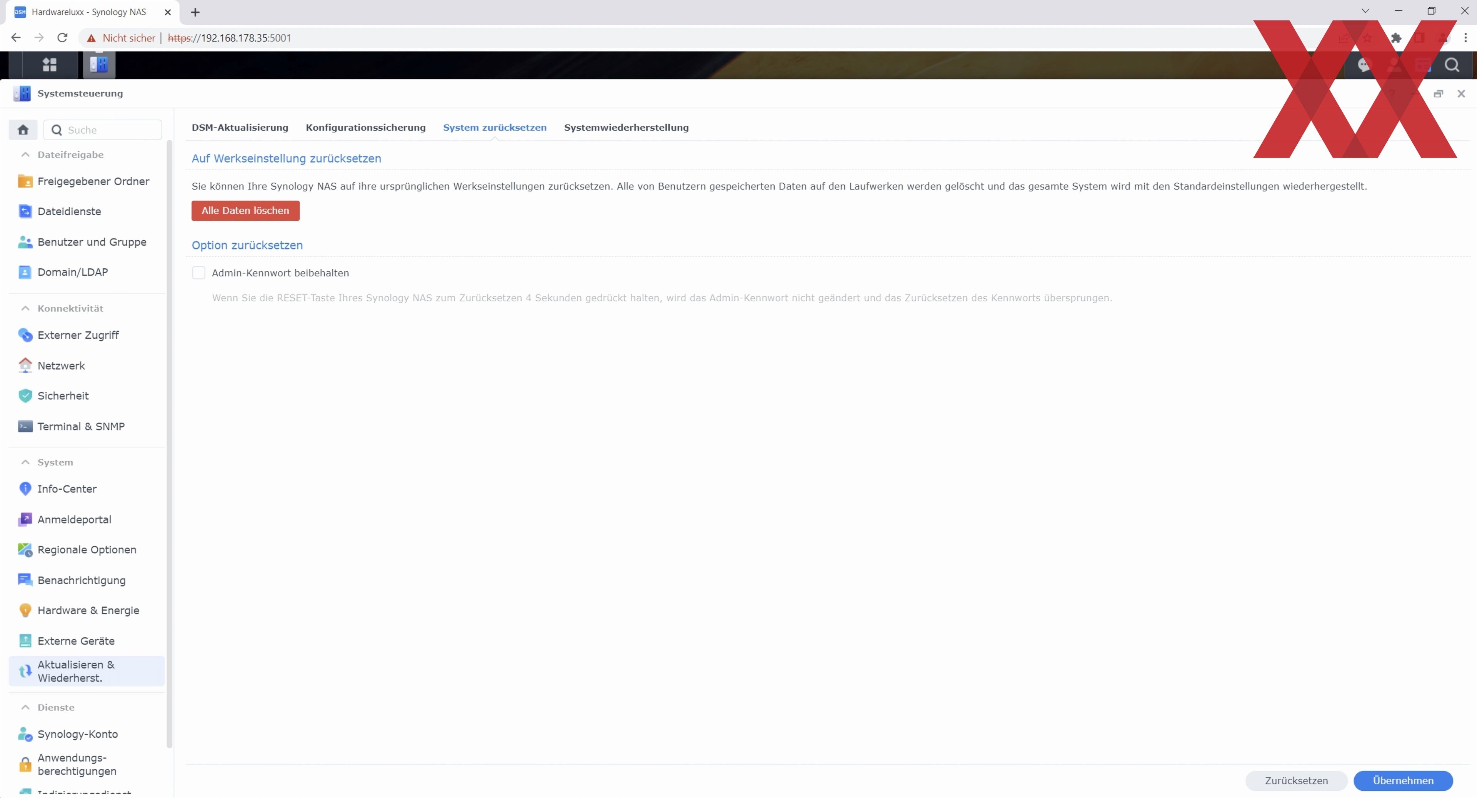Open Info-Center
1477x798 pixels.
(87, 489)
